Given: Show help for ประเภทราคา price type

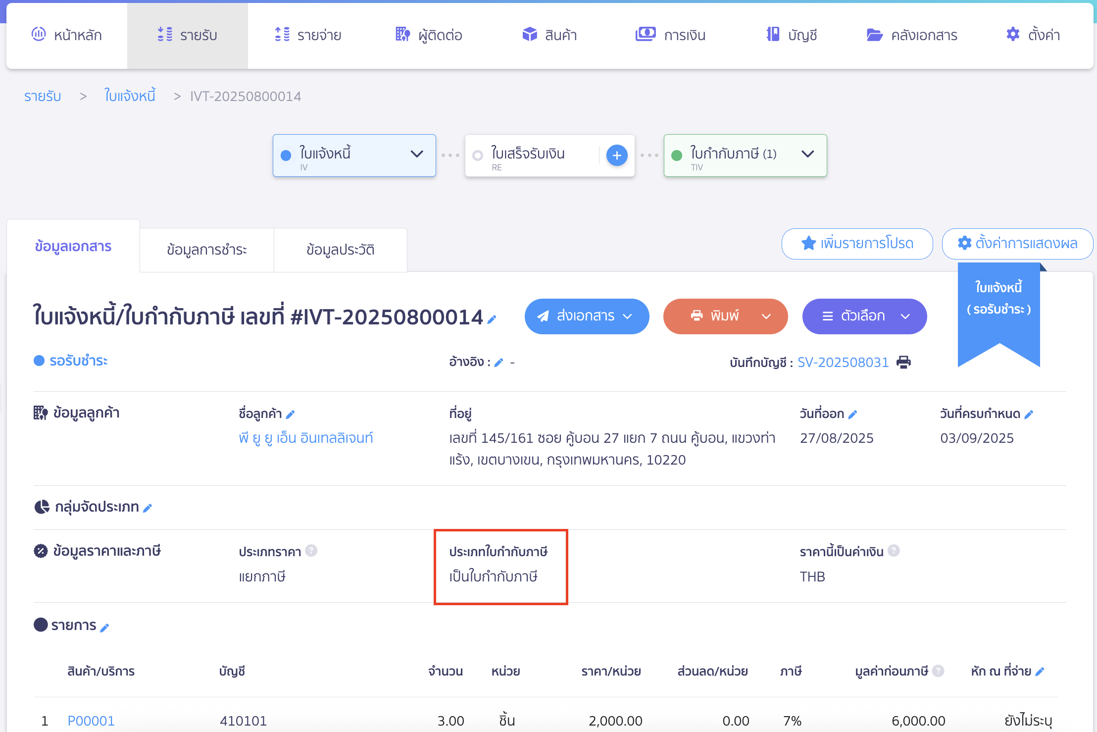Looking at the screenshot, I should point(311,551).
